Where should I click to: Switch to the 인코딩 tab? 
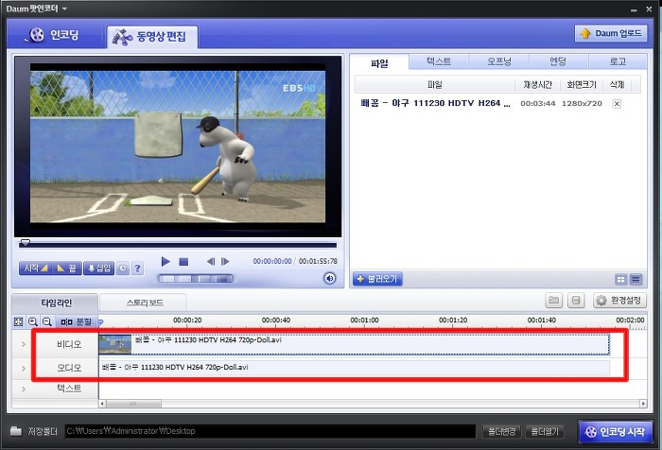tap(54, 35)
